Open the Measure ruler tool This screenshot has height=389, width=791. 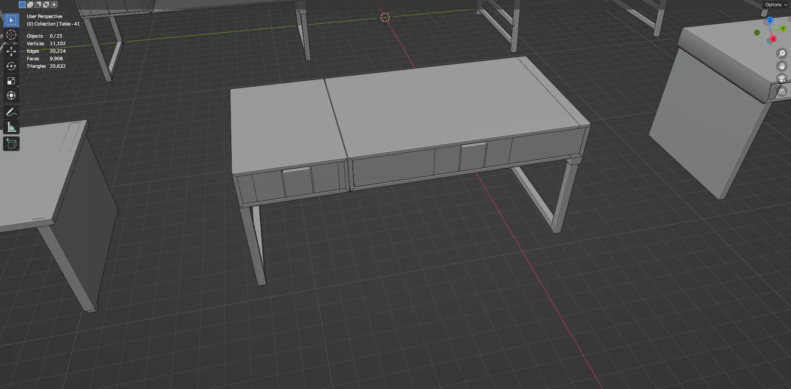pos(11,127)
